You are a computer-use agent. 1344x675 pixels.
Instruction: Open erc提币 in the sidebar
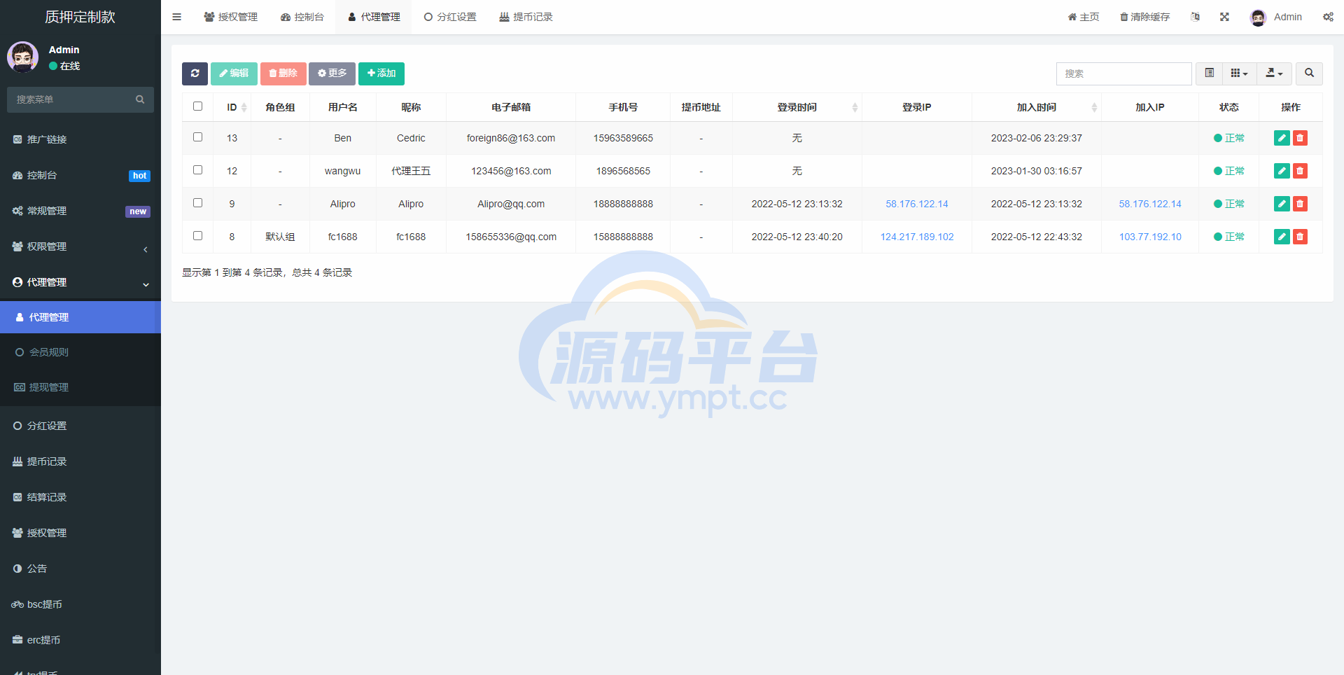coord(80,640)
